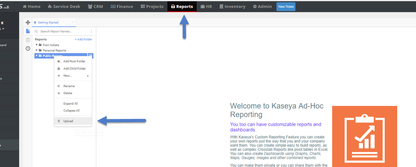Expand the Personal Reports folder arrow
Screen dimensions: 416x167
[x=37, y=50]
